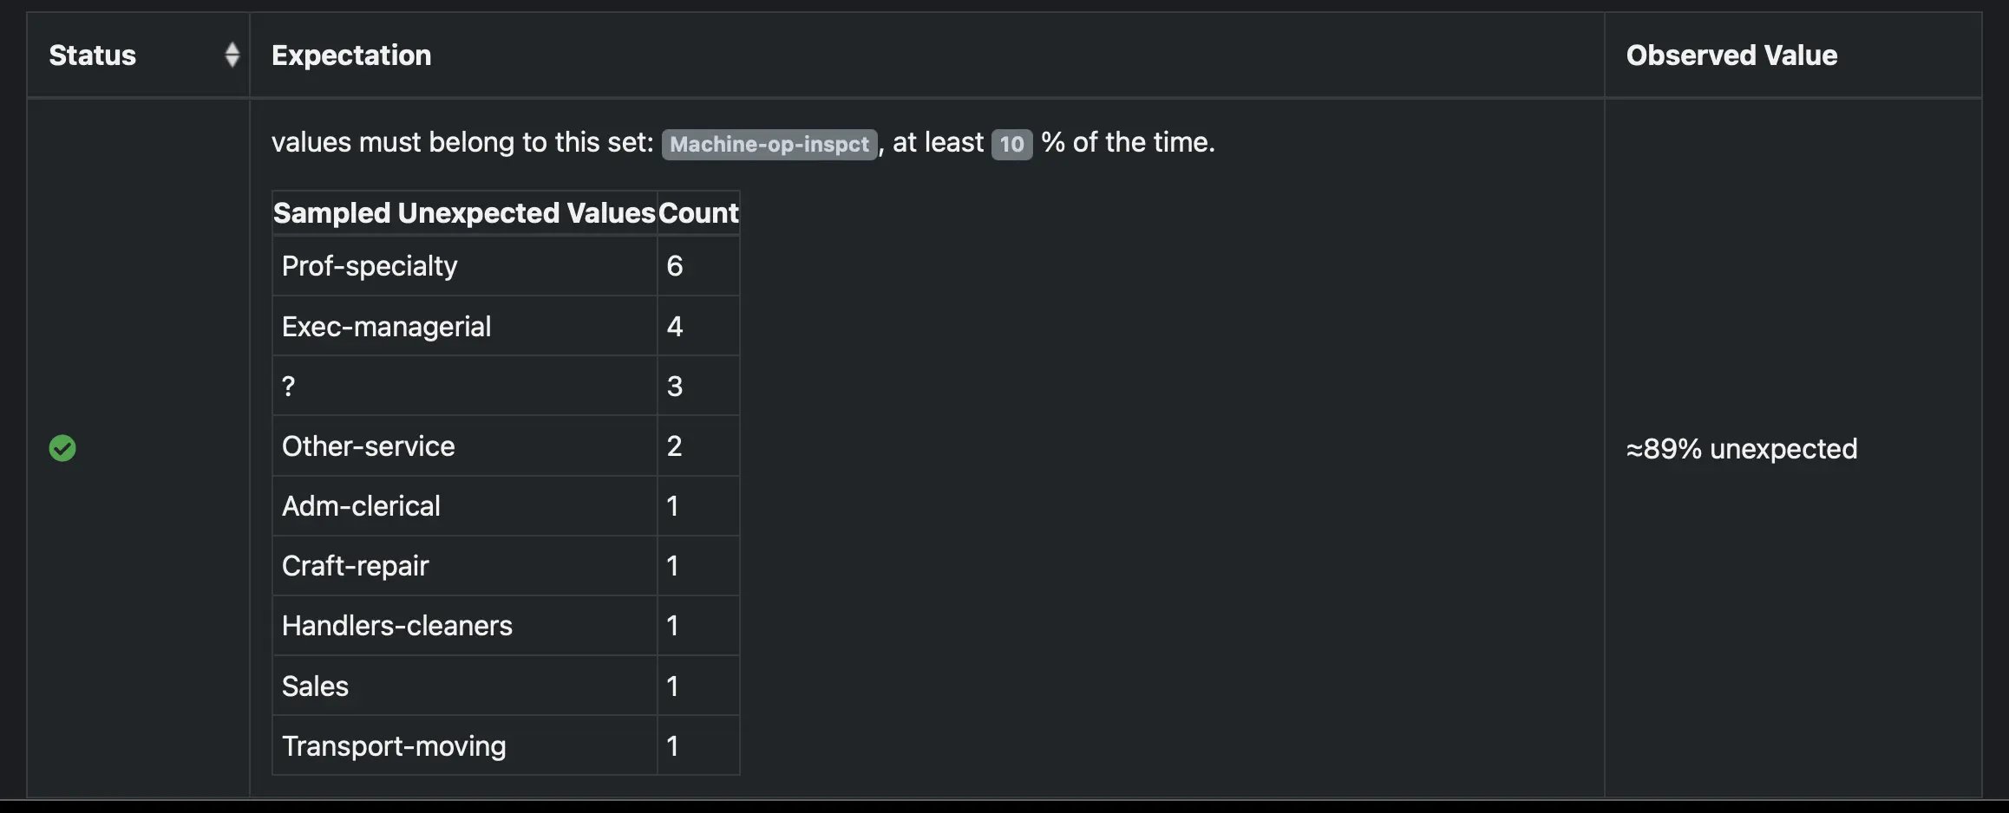Image resolution: width=2009 pixels, height=813 pixels.
Task: Click the 10 percent threshold badge
Action: tap(1011, 144)
